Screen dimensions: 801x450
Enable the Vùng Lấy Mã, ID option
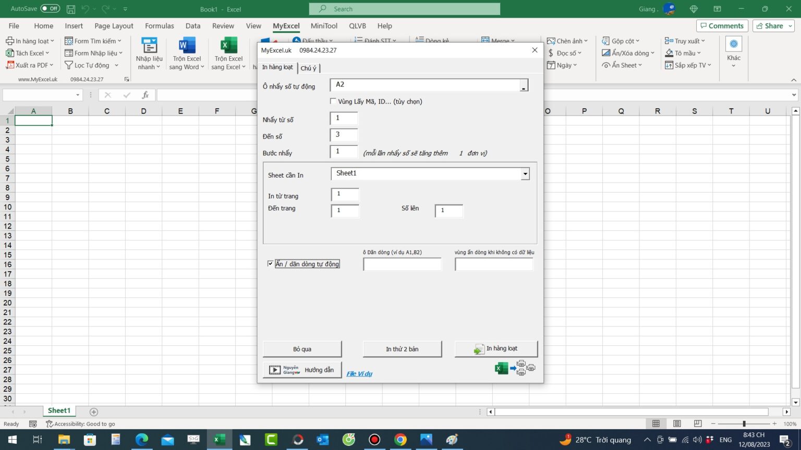point(333,101)
